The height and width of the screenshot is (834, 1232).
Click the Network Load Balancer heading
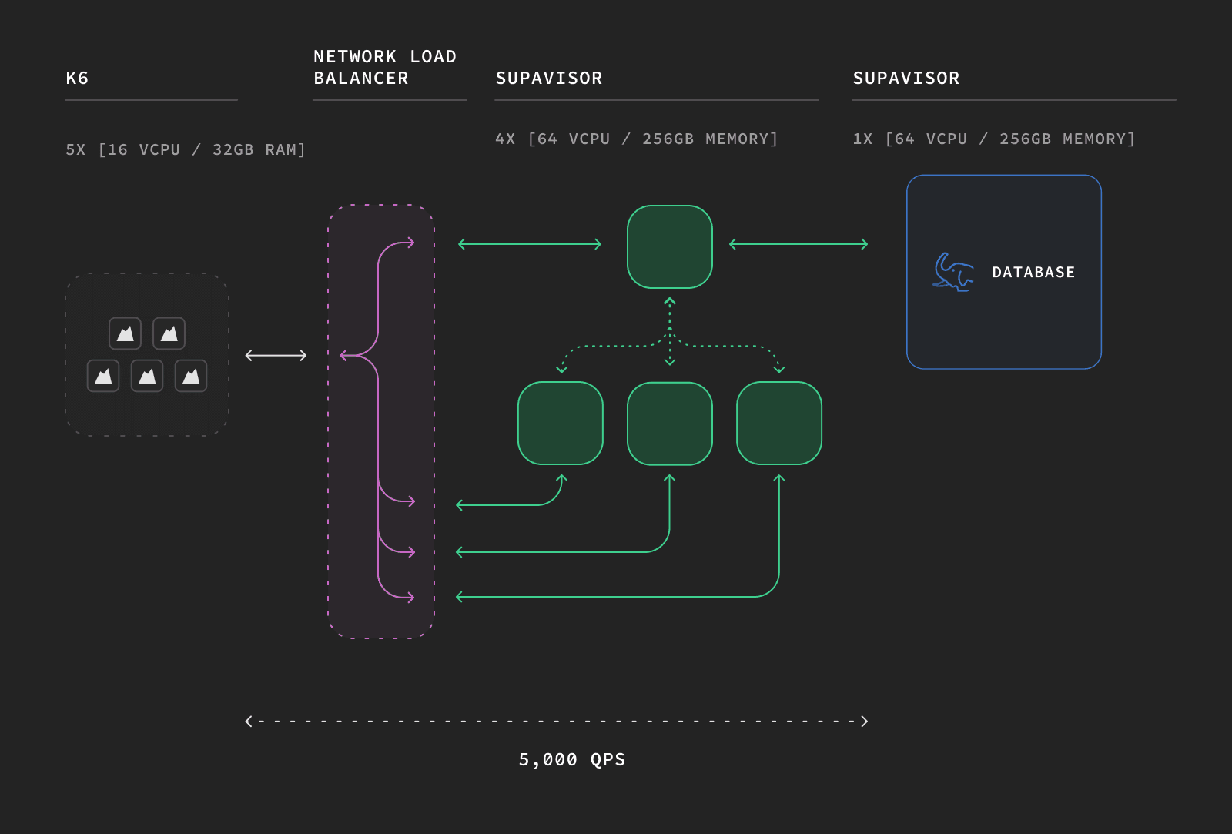(384, 68)
